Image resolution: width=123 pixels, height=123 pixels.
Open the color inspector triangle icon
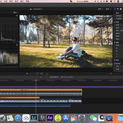[118, 9]
